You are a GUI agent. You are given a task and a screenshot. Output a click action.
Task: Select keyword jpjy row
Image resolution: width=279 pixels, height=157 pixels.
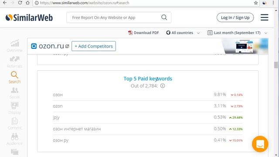coord(148,117)
